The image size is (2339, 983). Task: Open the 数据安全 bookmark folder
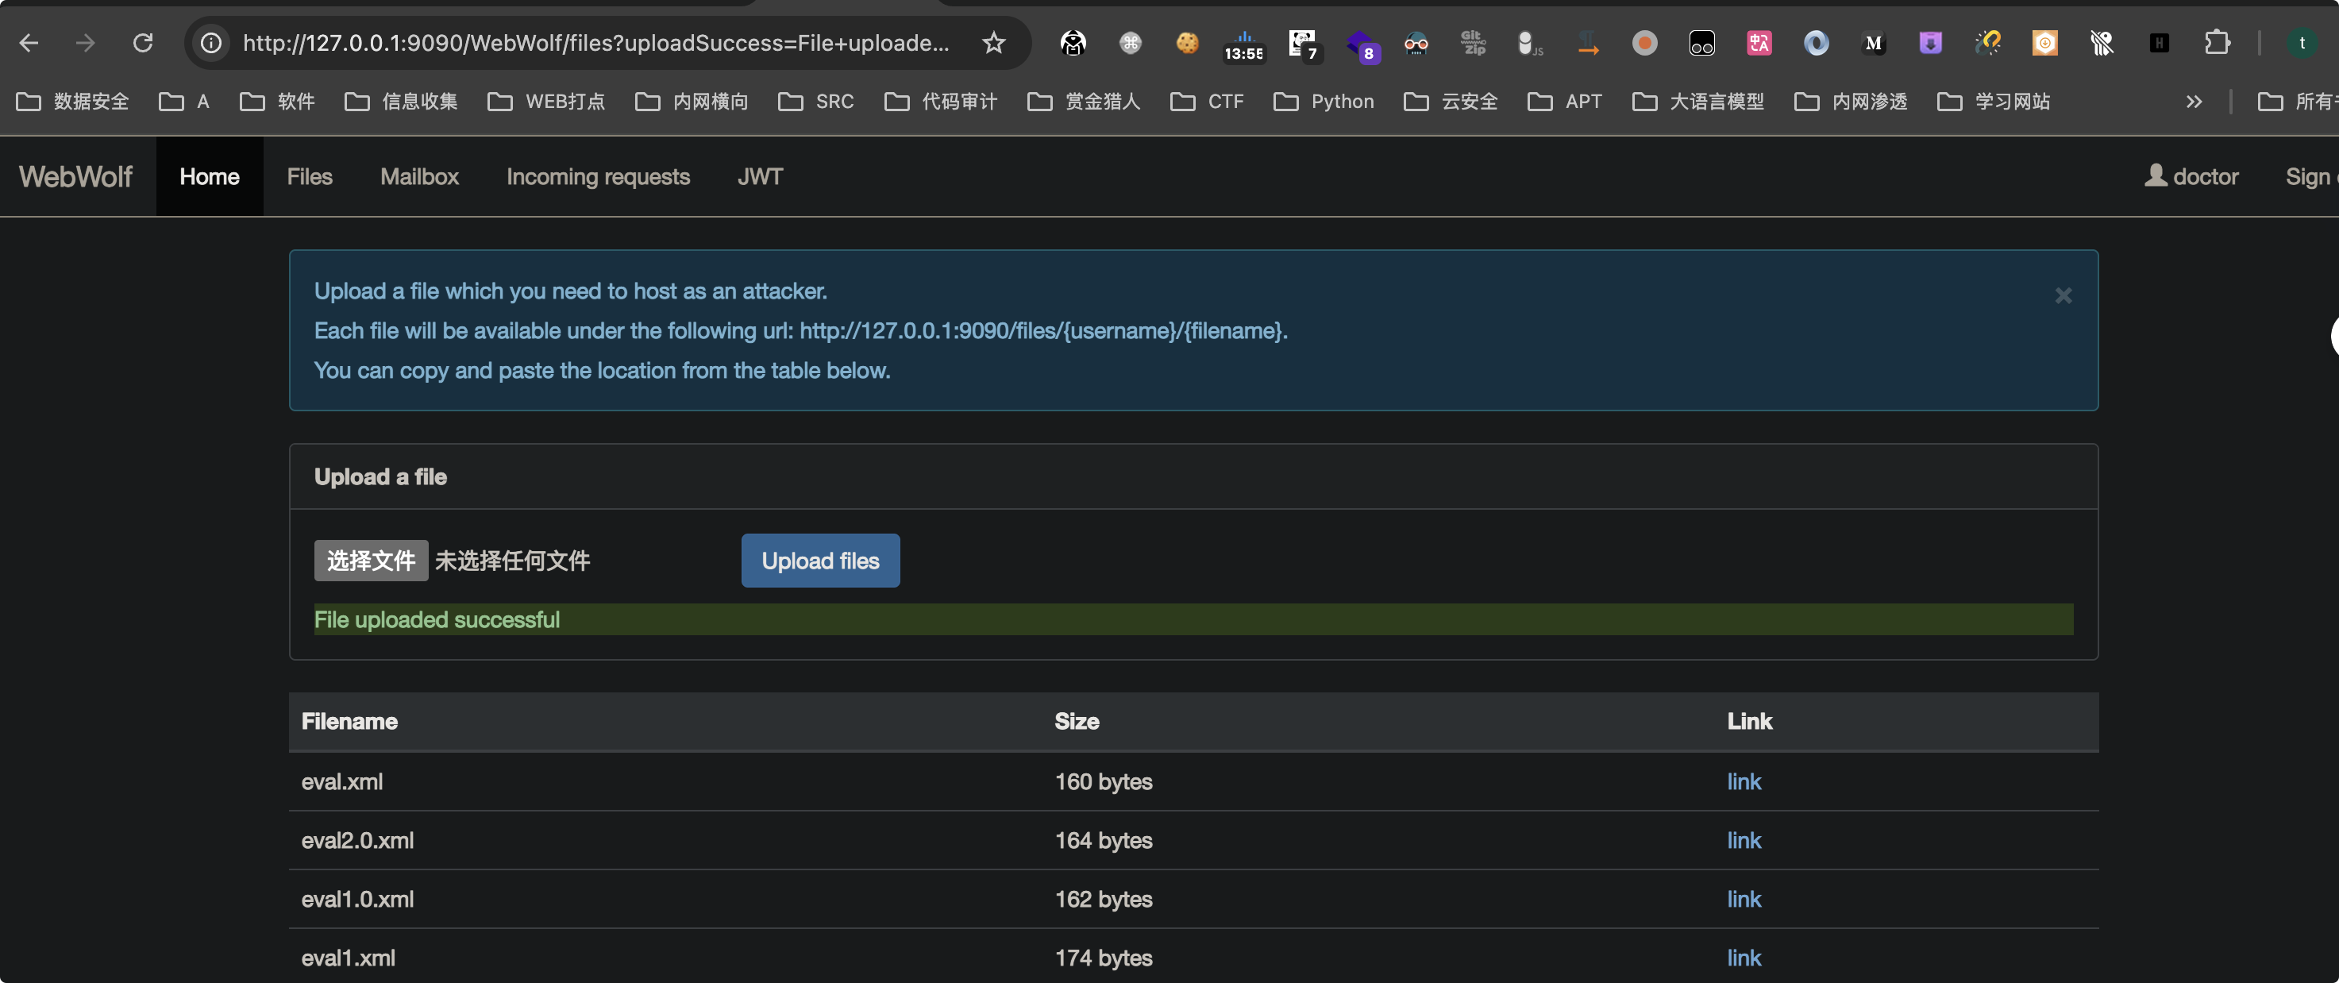(x=72, y=102)
